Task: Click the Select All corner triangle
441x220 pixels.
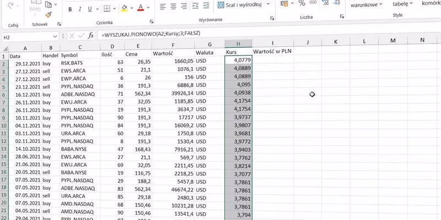Action: click(x=4, y=49)
